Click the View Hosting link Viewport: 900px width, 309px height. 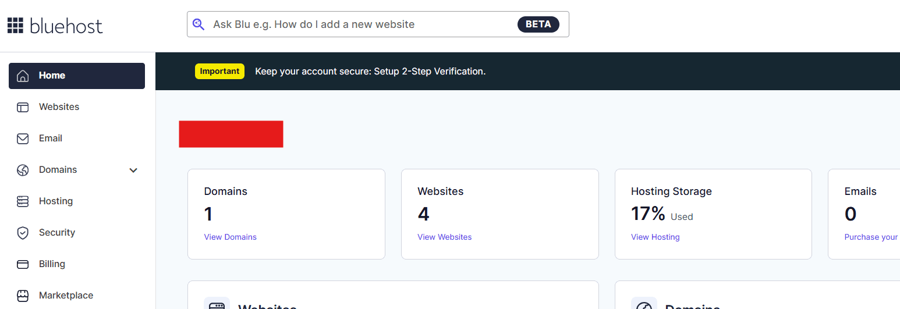click(655, 237)
